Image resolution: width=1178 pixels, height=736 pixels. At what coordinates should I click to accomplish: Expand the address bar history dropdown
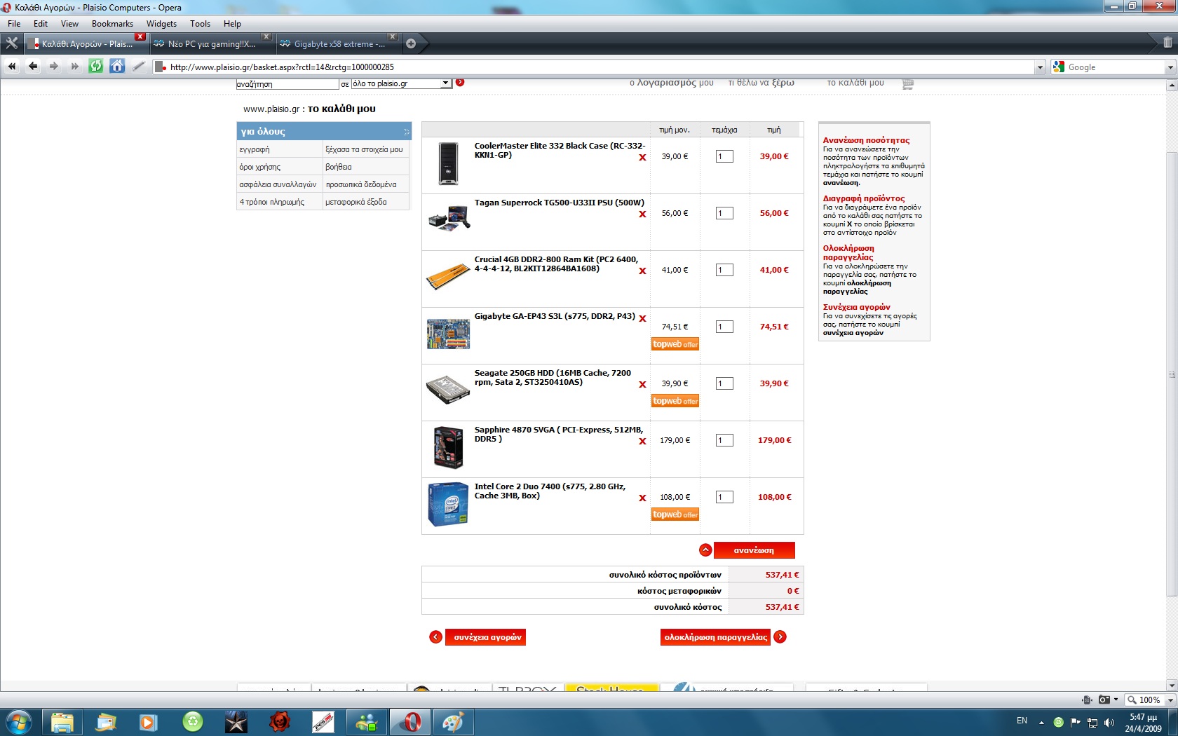point(1040,67)
